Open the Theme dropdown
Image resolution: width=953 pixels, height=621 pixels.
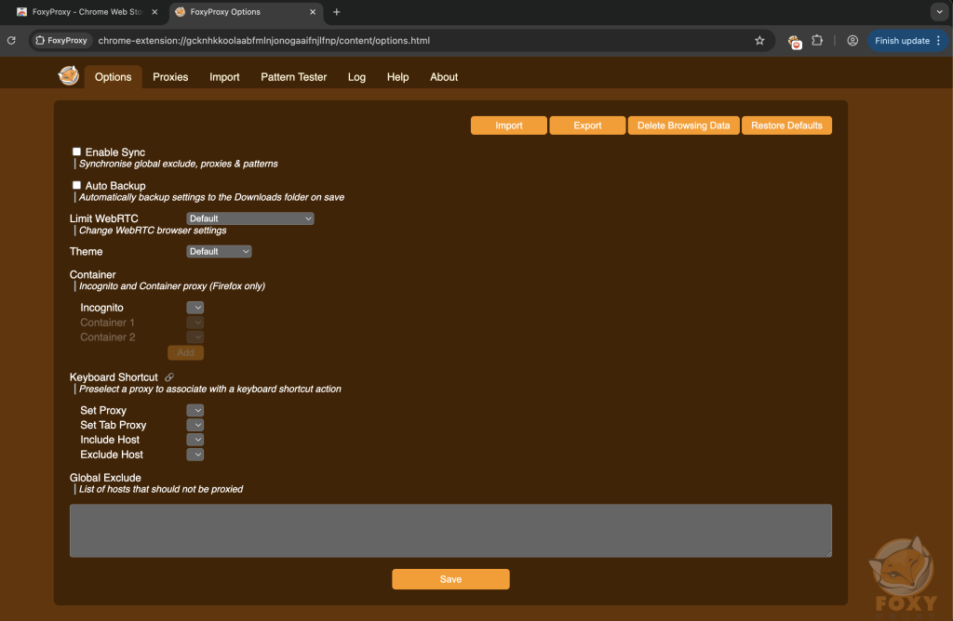click(219, 251)
